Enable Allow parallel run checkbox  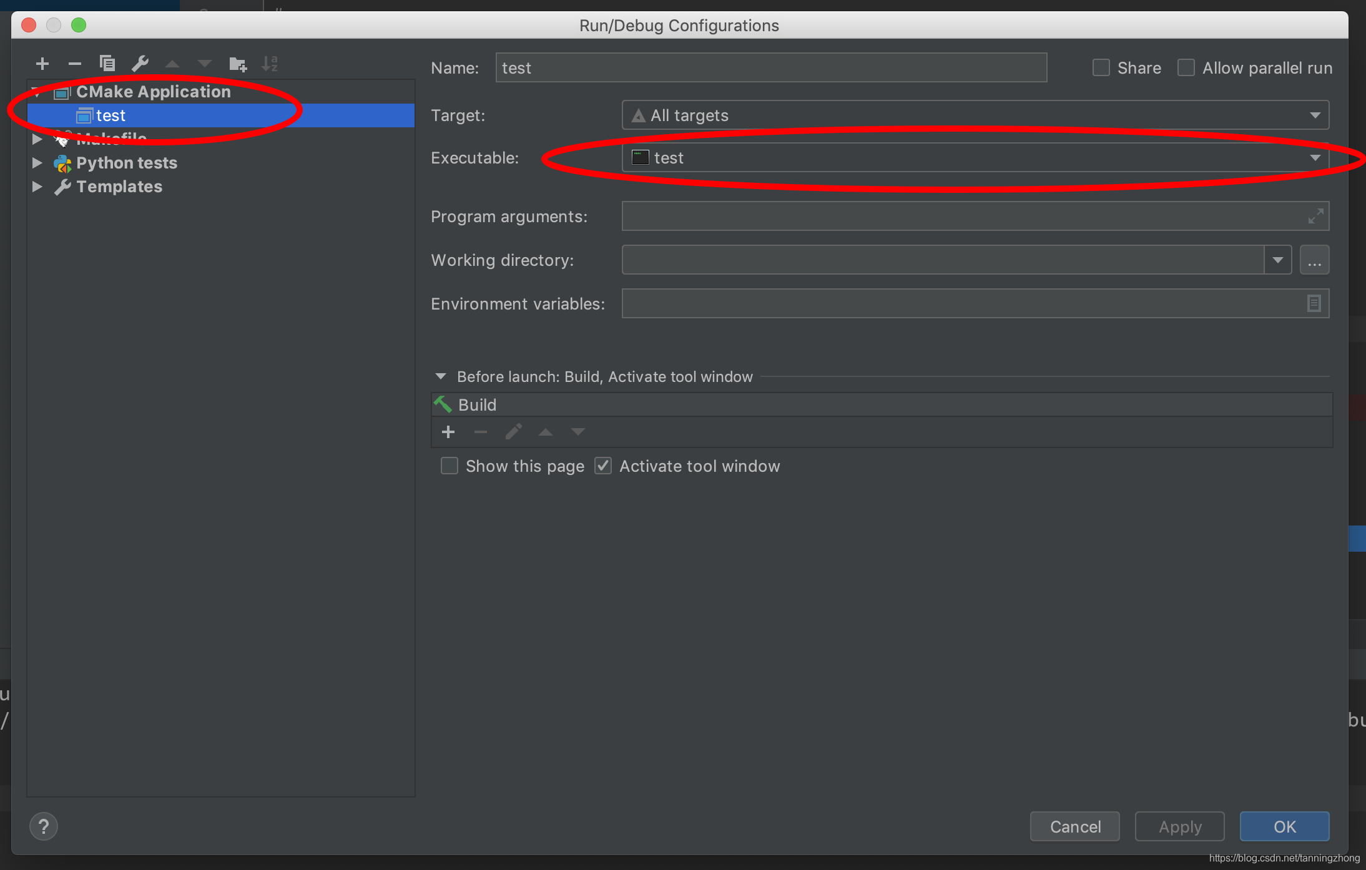(x=1186, y=67)
